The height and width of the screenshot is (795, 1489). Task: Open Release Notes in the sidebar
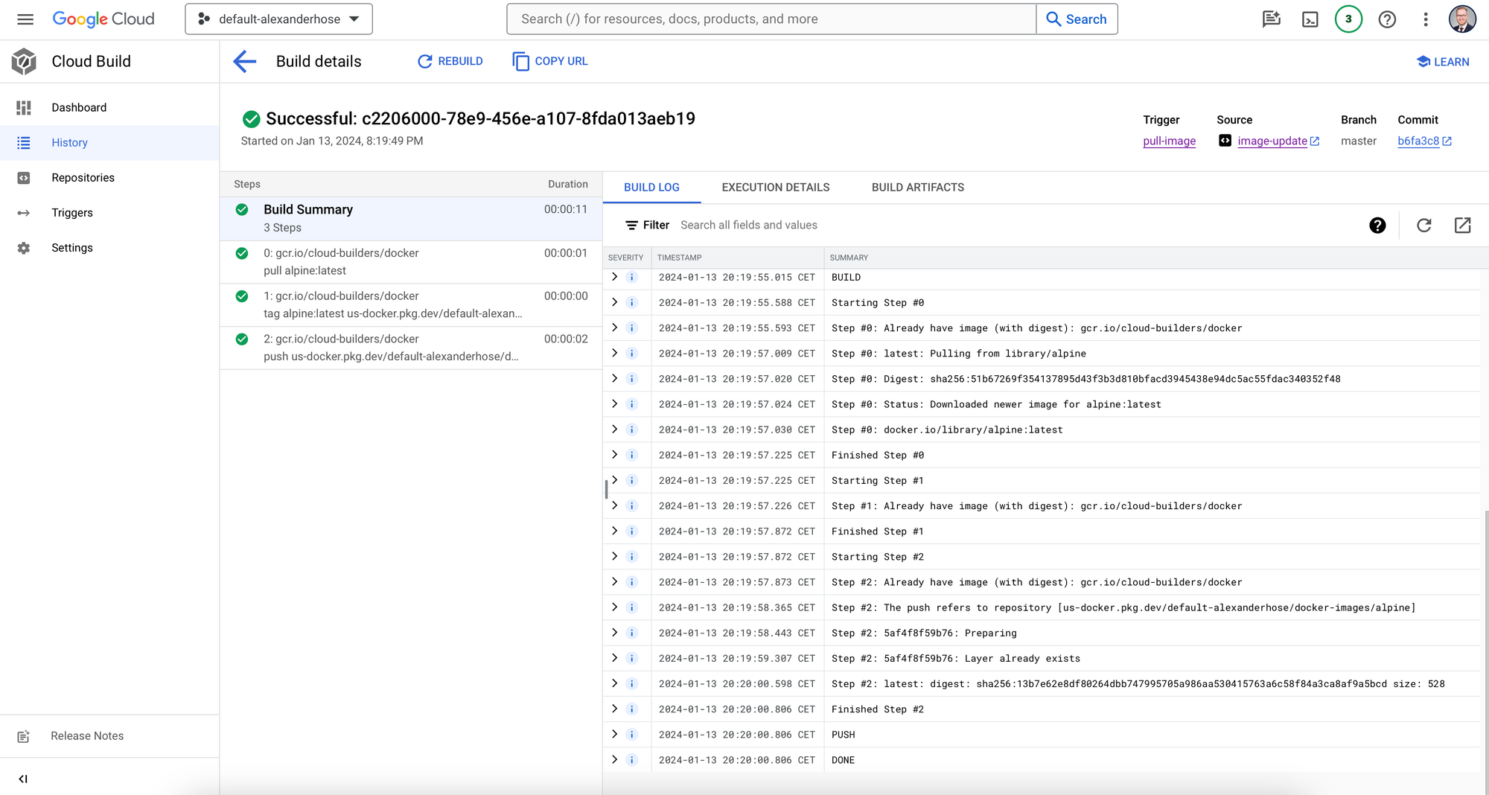[x=109, y=736]
